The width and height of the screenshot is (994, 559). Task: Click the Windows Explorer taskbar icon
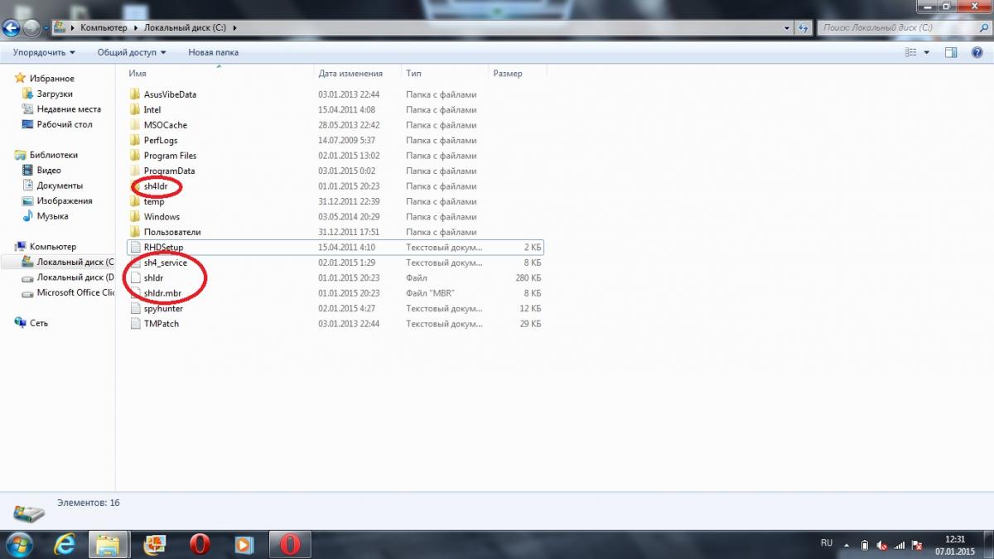click(x=108, y=544)
